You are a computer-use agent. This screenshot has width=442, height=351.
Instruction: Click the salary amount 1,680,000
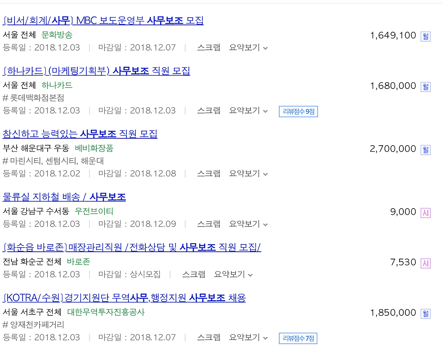pyautogui.click(x=393, y=86)
